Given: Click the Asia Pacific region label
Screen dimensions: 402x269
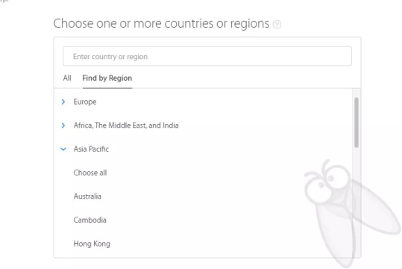Looking at the screenshot, I should pyautogui.click(x=91, y=149).
